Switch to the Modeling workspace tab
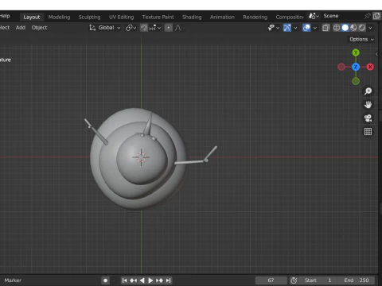The height and width of the screenshot is (286, 382). tap(59, 17)
